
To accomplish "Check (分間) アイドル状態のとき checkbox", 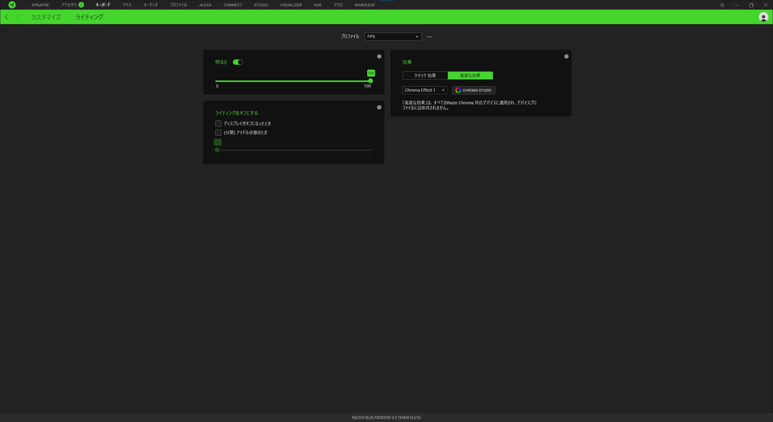I will click(x=218, y=133).
